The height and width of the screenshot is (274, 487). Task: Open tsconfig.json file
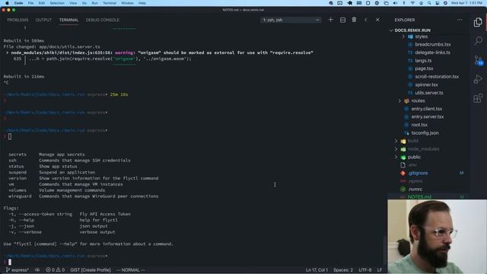(x=425, y=133)
